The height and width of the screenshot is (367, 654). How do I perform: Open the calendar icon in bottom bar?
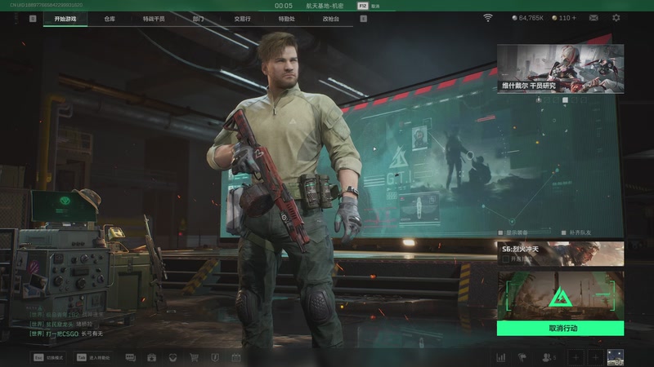236,357
